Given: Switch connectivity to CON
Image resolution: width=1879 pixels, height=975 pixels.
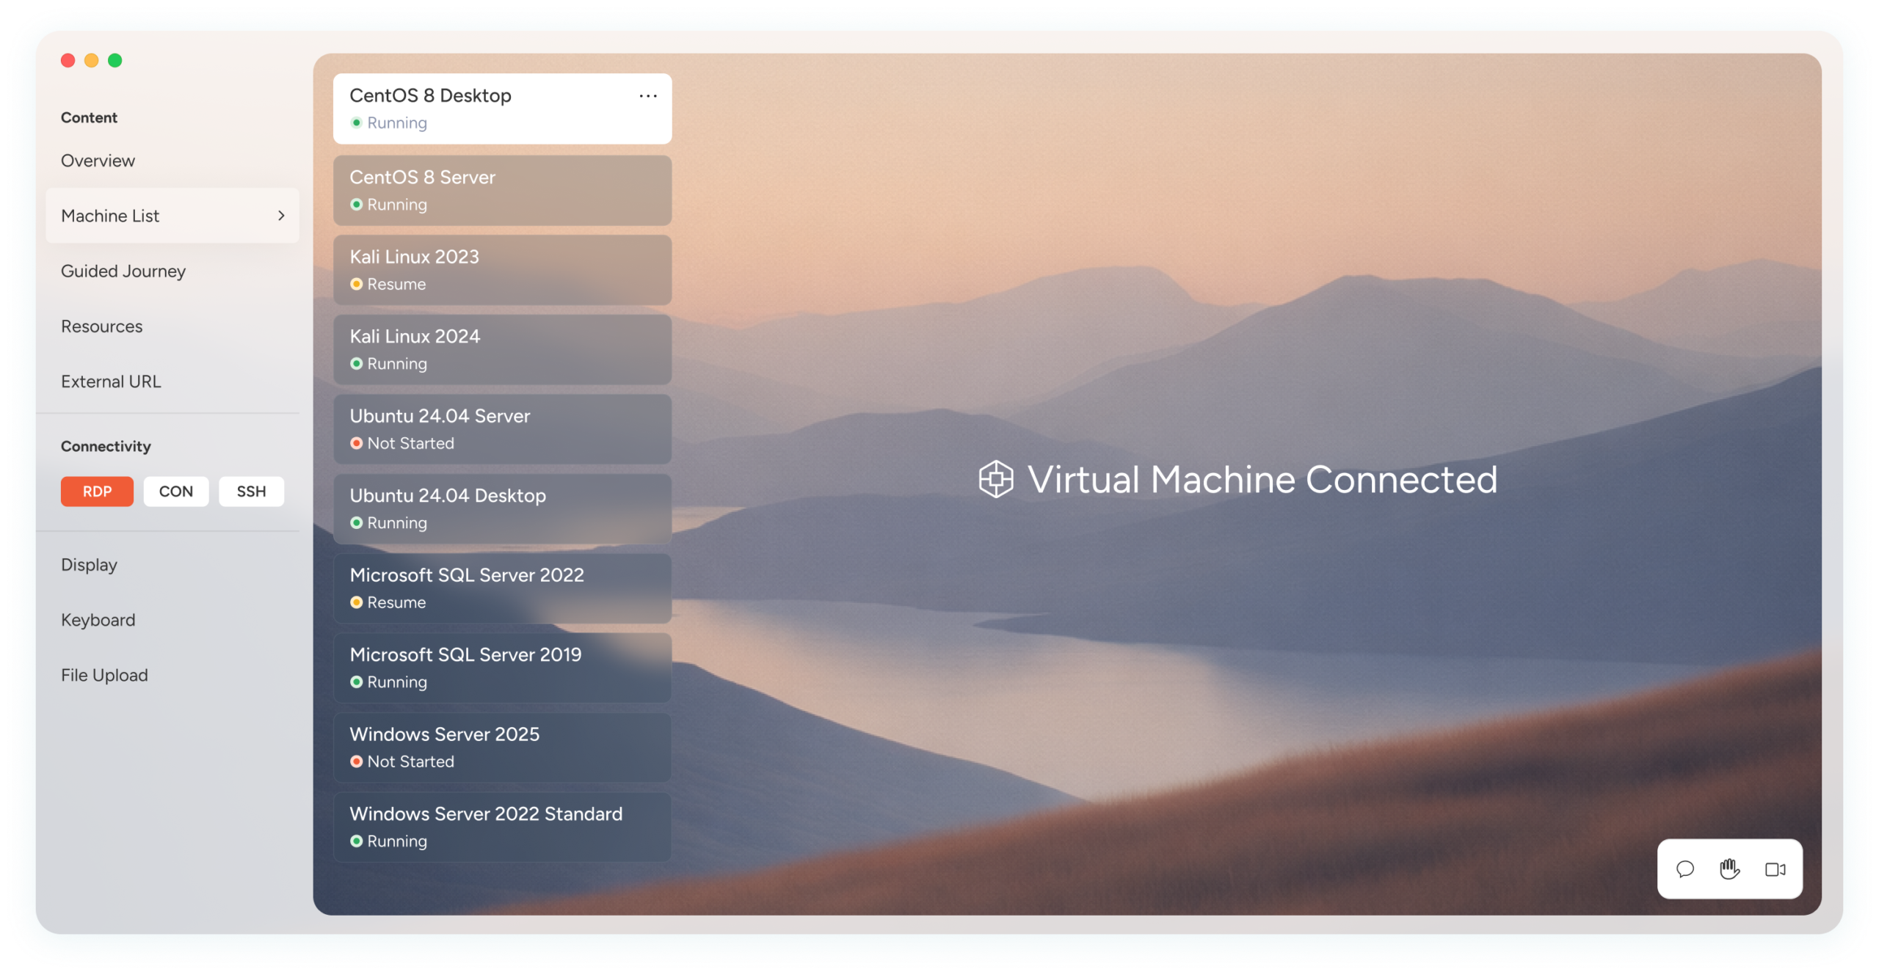Looking at the screenshot, I should click(176, 492).
